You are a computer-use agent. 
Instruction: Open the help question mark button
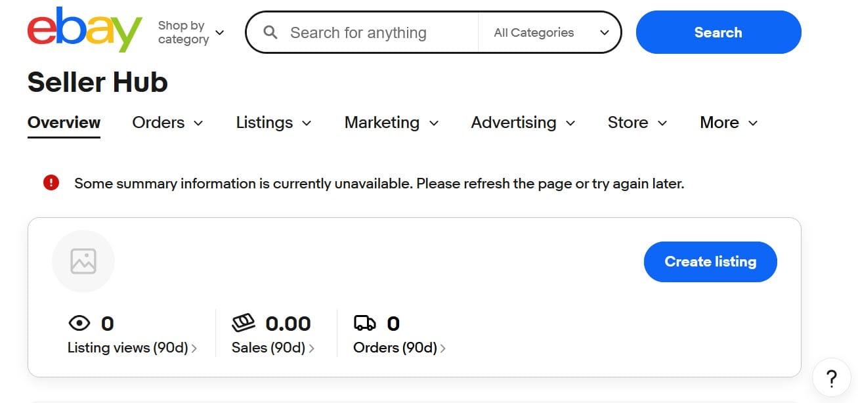(x=831, y=377)
